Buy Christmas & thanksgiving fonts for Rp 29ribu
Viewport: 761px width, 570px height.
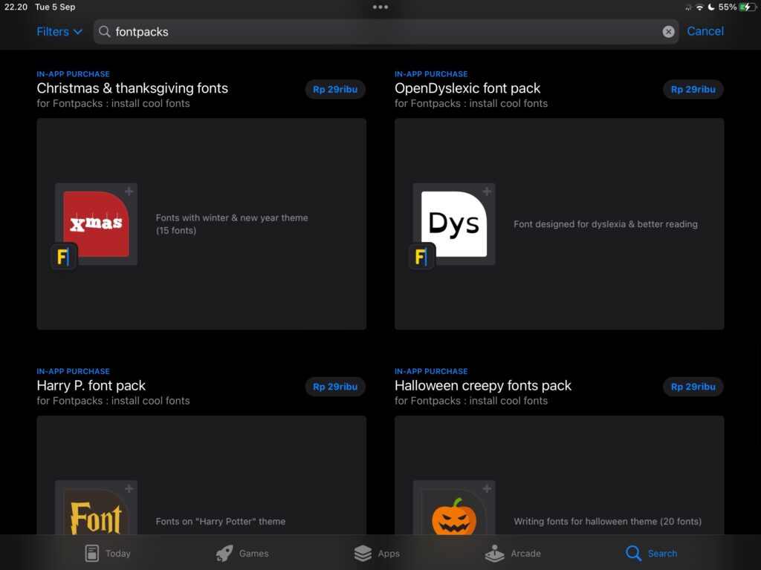pyautogui.click(x=335, y=89)
